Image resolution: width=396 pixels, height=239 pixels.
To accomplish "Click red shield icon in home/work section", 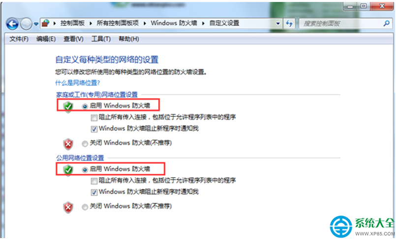I will coord(68,144).
